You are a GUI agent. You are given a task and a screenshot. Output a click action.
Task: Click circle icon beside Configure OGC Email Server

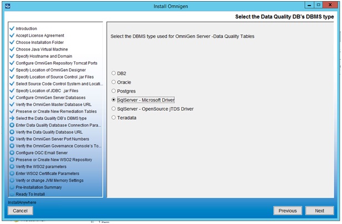(12, 152)
